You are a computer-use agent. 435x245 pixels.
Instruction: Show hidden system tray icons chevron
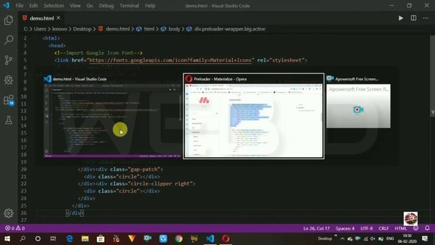click(343, 239)
